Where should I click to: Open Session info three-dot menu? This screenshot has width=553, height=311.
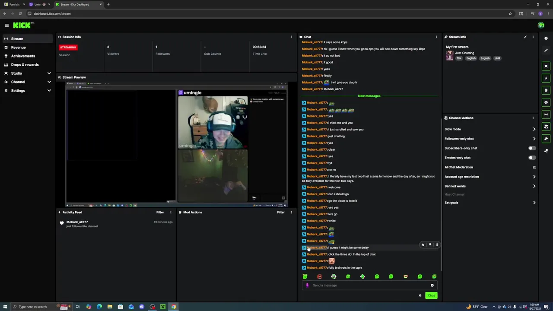(x=291, y=37)
